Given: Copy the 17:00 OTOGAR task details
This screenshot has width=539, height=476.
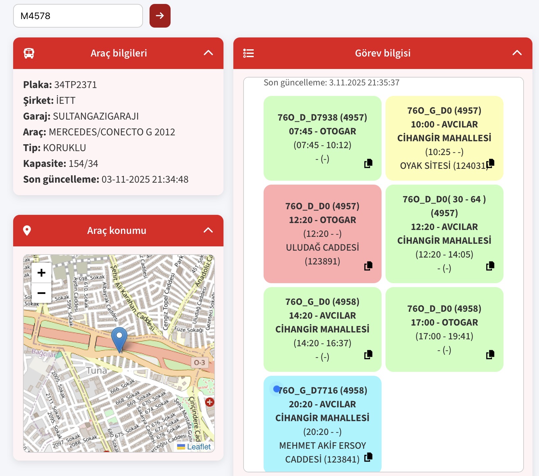Looking at the screenshot, I should coord(490,354).
